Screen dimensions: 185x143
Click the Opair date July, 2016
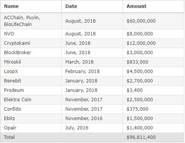pyautogui.click(x=77, y=128)
